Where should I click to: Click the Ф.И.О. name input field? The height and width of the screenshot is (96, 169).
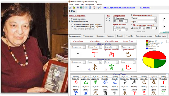pyautogui.click(x=123, y=11)
